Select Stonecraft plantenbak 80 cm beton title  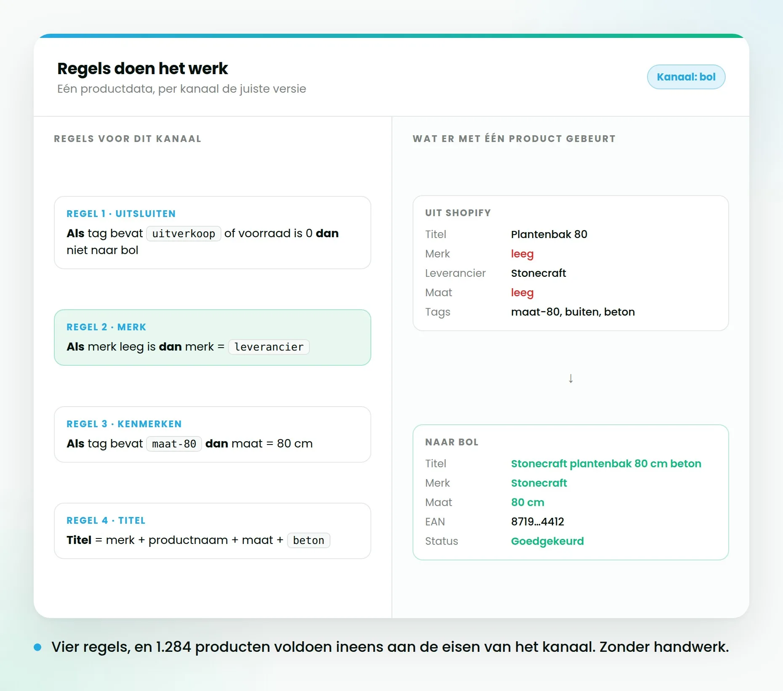(606, 463)
